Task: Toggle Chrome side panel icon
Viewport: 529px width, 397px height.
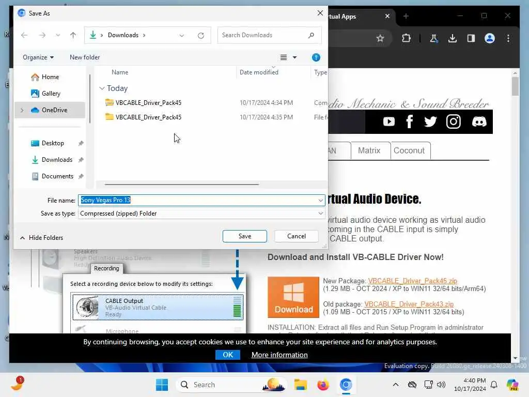Action: (x=471, y=38)
